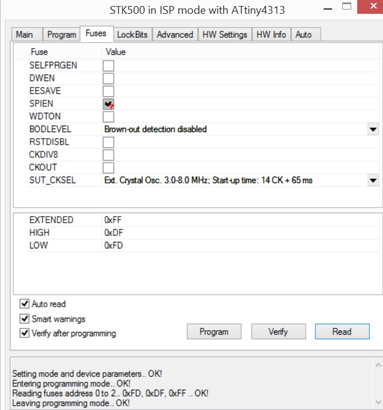Click the log scrollbar up arrow

click(378, 365)
